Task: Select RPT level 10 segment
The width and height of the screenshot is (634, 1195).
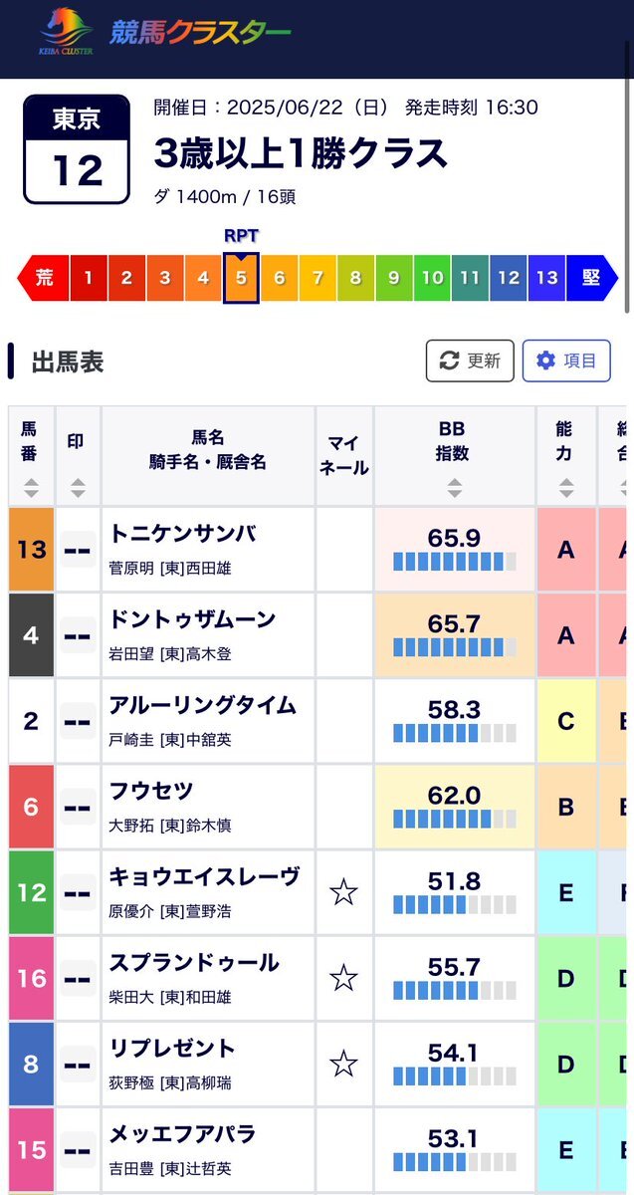Action: (432, 278)
